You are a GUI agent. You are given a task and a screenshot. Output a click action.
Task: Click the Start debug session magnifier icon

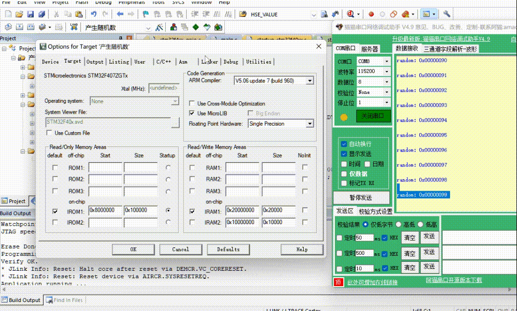click(x=351, y=14)
